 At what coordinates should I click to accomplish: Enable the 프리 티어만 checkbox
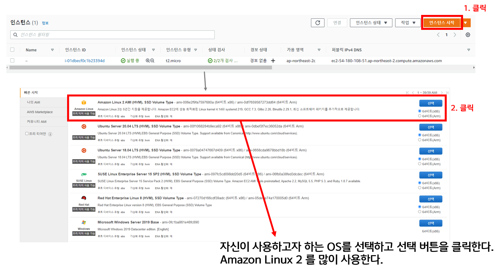tap(27, 134)
